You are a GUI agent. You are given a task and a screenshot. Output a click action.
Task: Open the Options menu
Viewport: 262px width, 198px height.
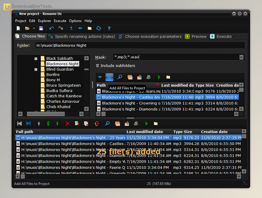click(75, 21)
